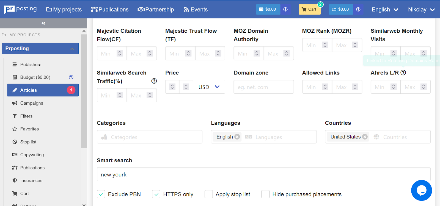Toggle the Exclude PBN checkbox

click(101, 194)
